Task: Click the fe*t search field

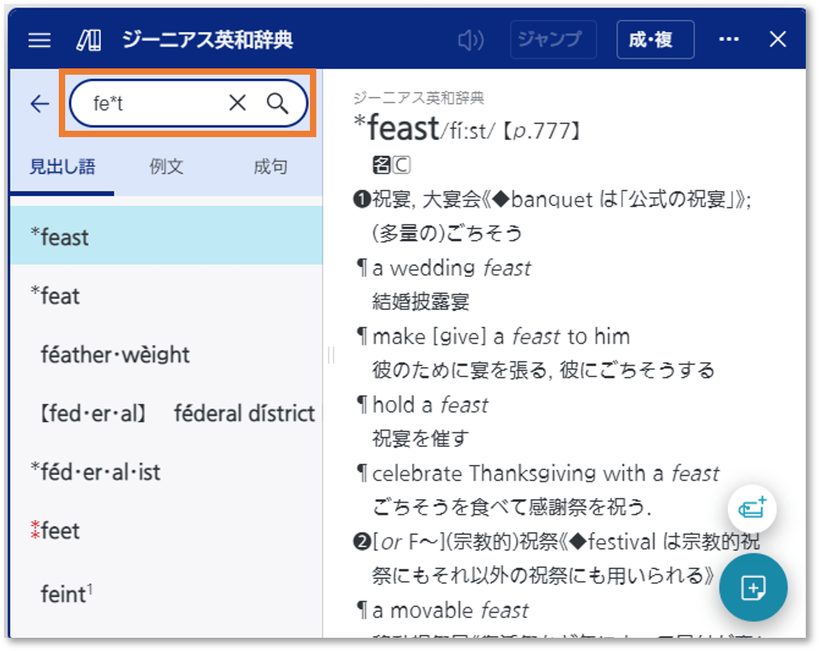Action: coord(188,103)
